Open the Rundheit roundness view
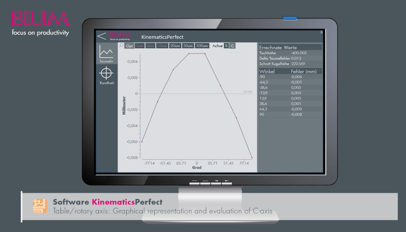This screenshot has height=232, width=406. (106, 75)
